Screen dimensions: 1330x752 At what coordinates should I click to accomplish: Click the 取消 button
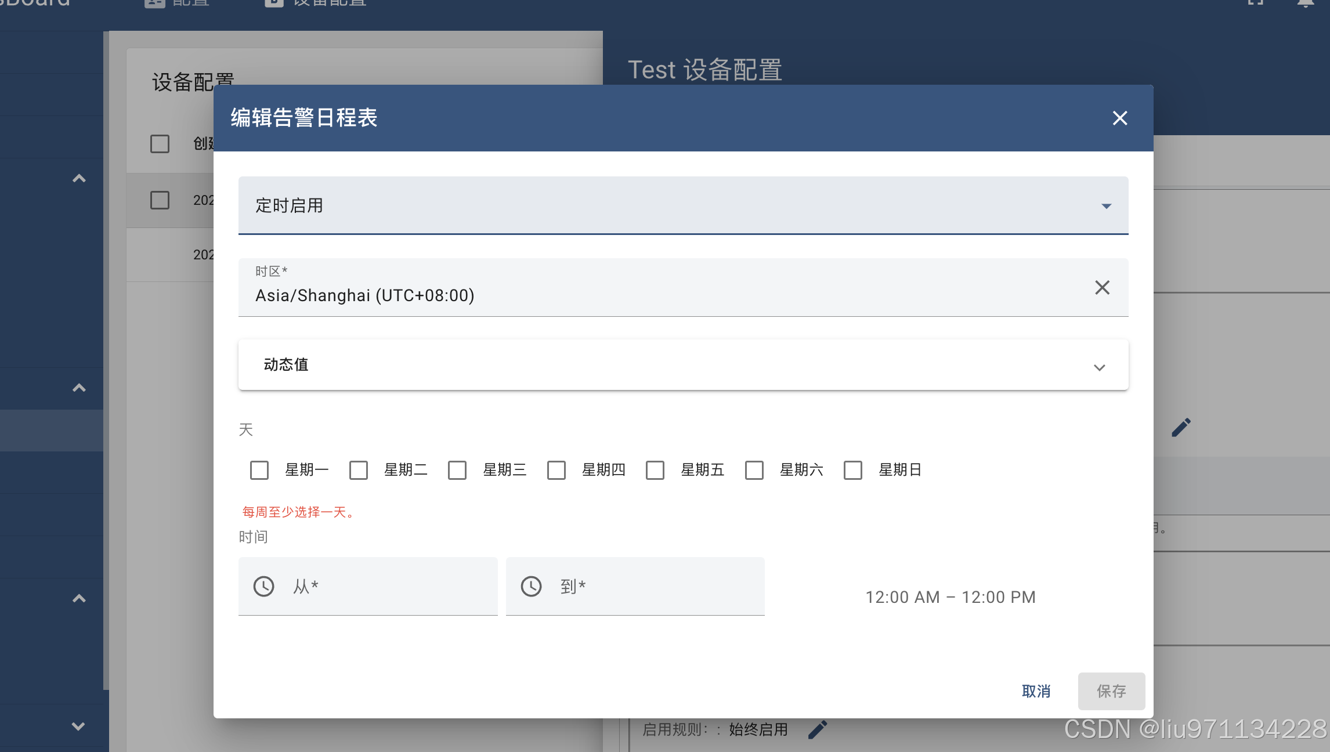click(1036, 691)
